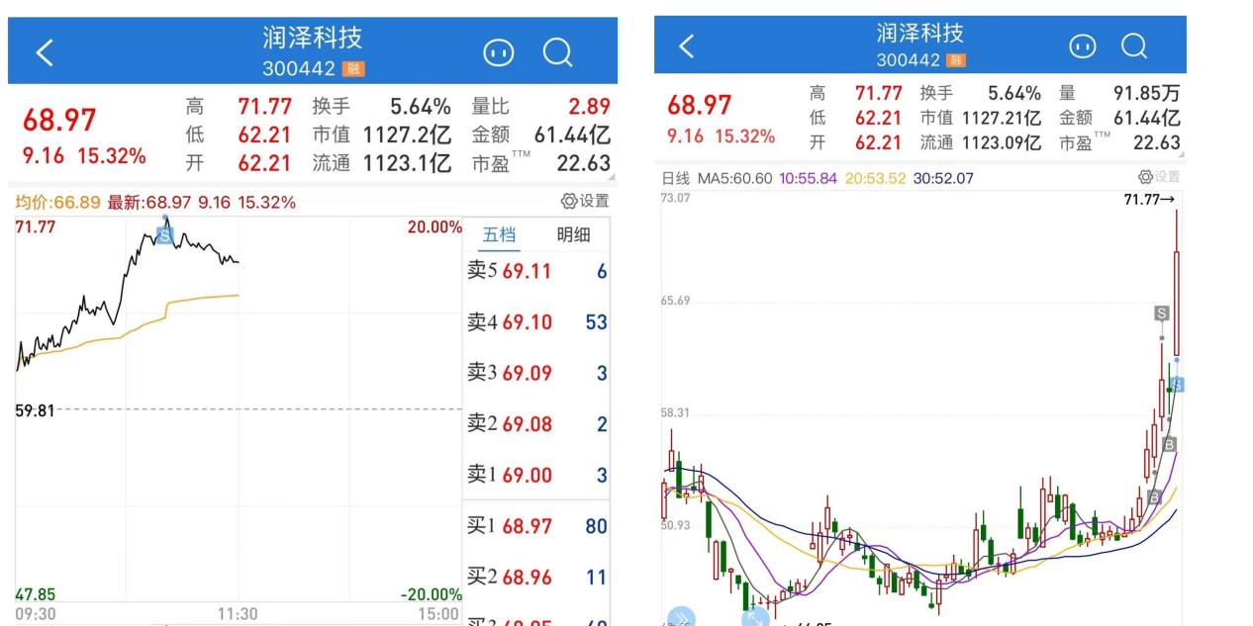Tap the large 68.97 price on left screen
Screen dimensions: 1253x626
point(60,121)
